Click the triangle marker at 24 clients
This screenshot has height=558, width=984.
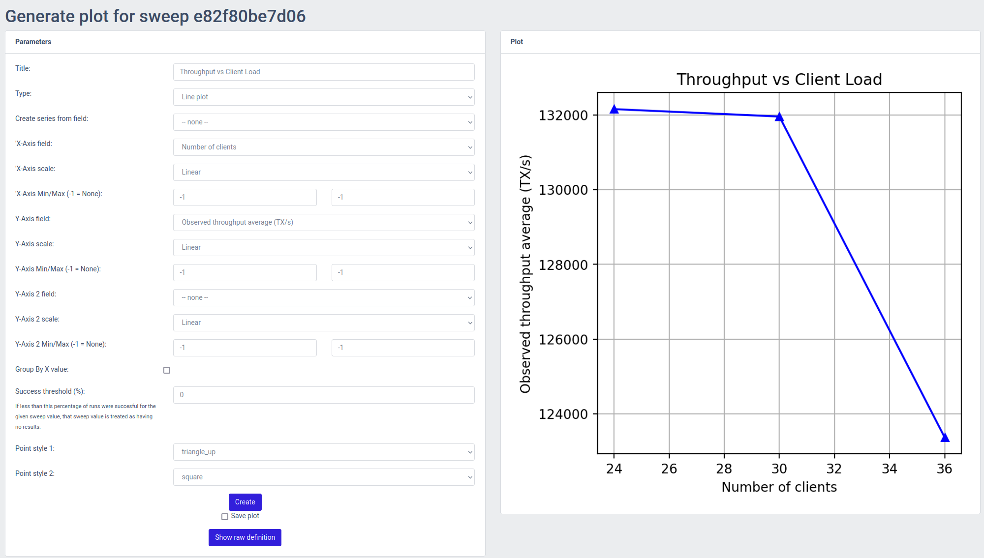[x=614, y=109]
